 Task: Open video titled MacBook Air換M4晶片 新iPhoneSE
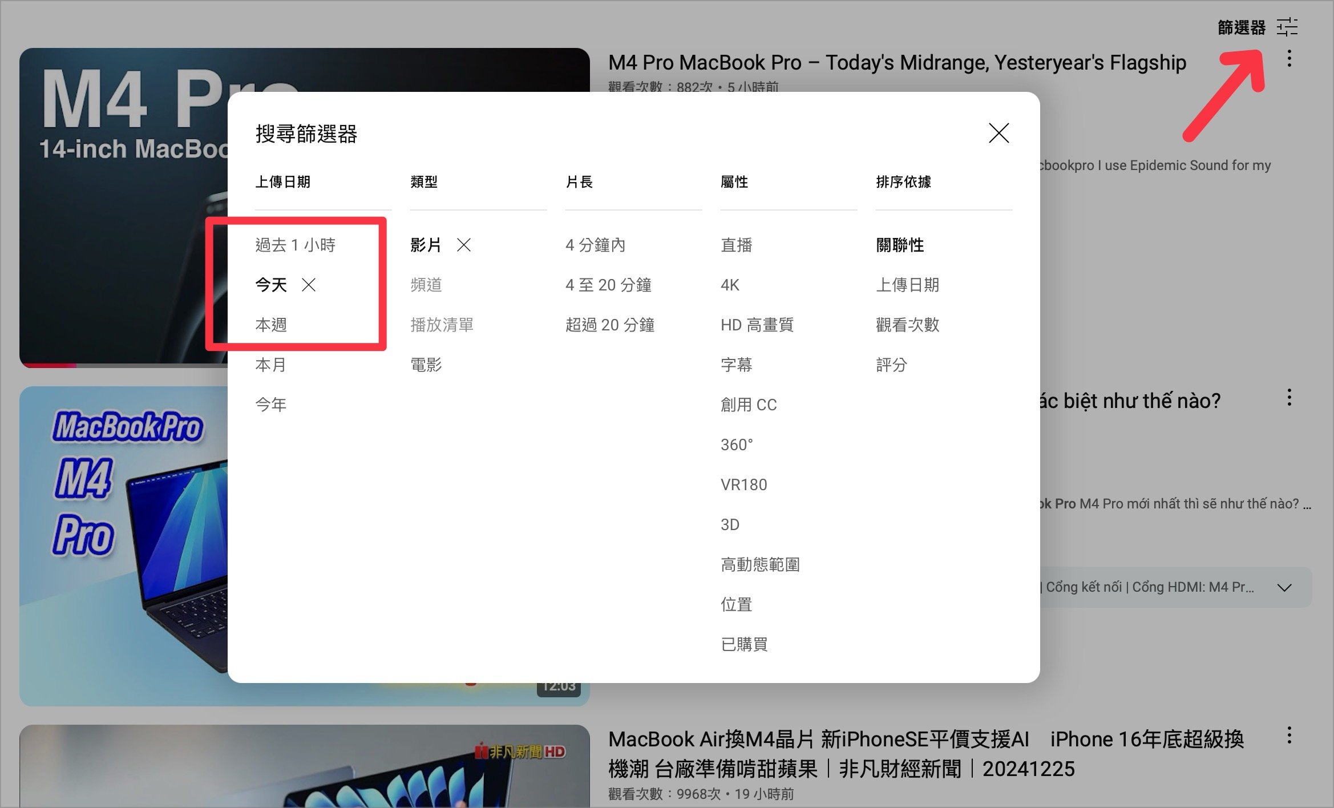[925, 754]
